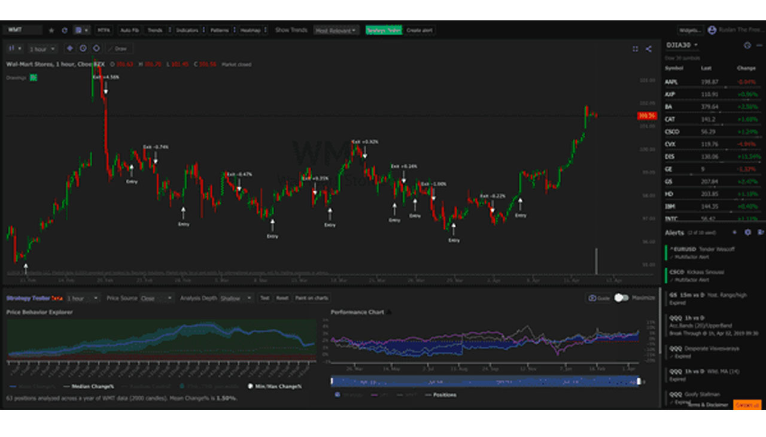
Task: Select IBM row in the watchlist
Action: point(713,207)
